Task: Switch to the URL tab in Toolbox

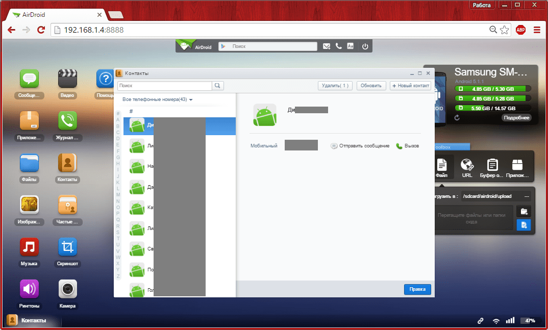Action: tap(467, 167)
